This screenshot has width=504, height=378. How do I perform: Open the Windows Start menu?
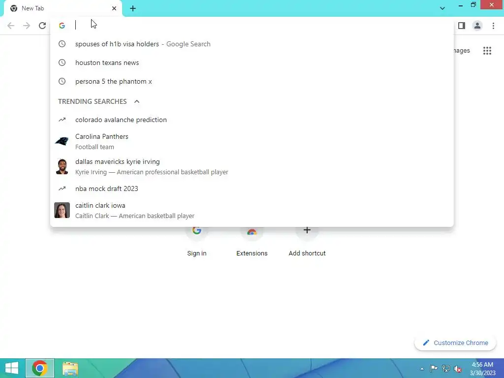[12, 368]
